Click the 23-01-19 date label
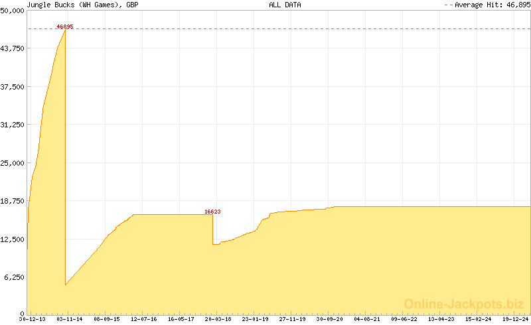The width and height of the screenshot is (531, 325). point(255,319)
